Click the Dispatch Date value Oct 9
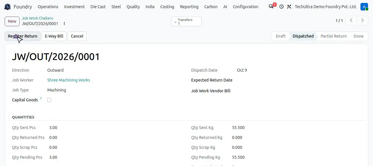The image size is (373, 166). coord(242,70)
